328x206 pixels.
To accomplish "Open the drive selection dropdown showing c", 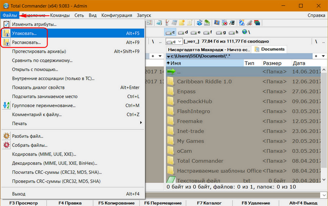I will (x=174, y=42).
